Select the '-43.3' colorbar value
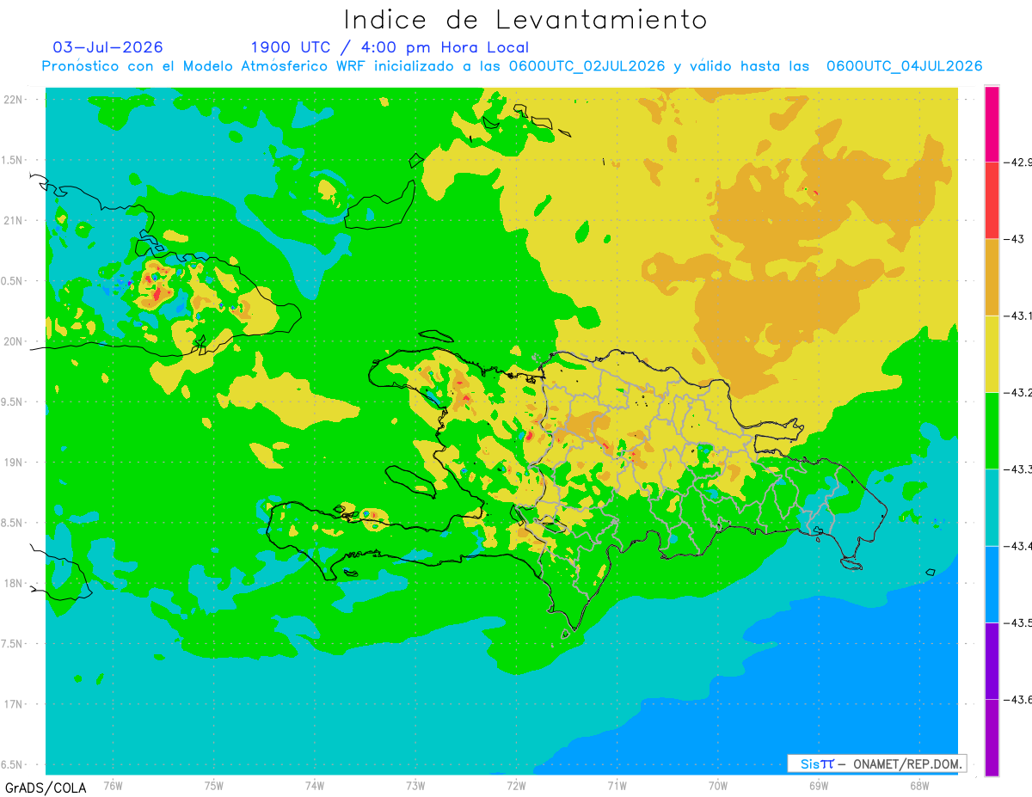 point(1018,469)
